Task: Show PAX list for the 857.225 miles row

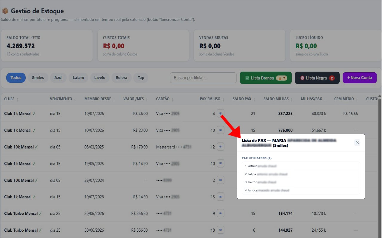Action: (x=221, y=113)
